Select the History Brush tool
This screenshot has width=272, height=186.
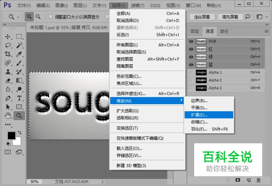point(19,72)
